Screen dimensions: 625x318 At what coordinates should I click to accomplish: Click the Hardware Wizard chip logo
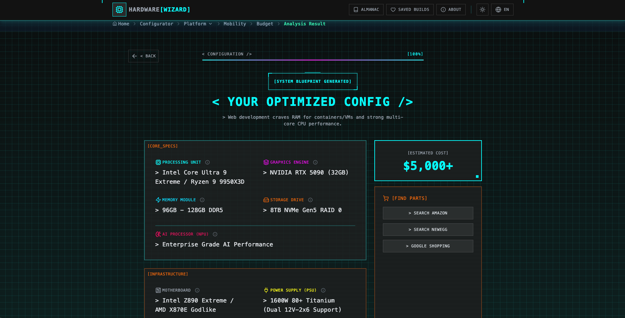tap(119, 10)
